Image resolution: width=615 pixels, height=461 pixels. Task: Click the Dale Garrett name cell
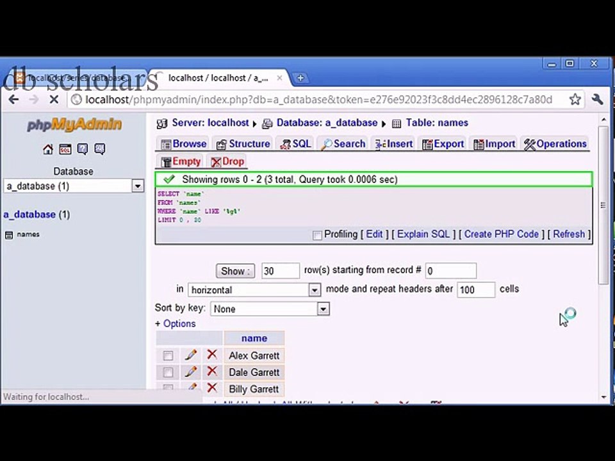[x=254, y=373]
